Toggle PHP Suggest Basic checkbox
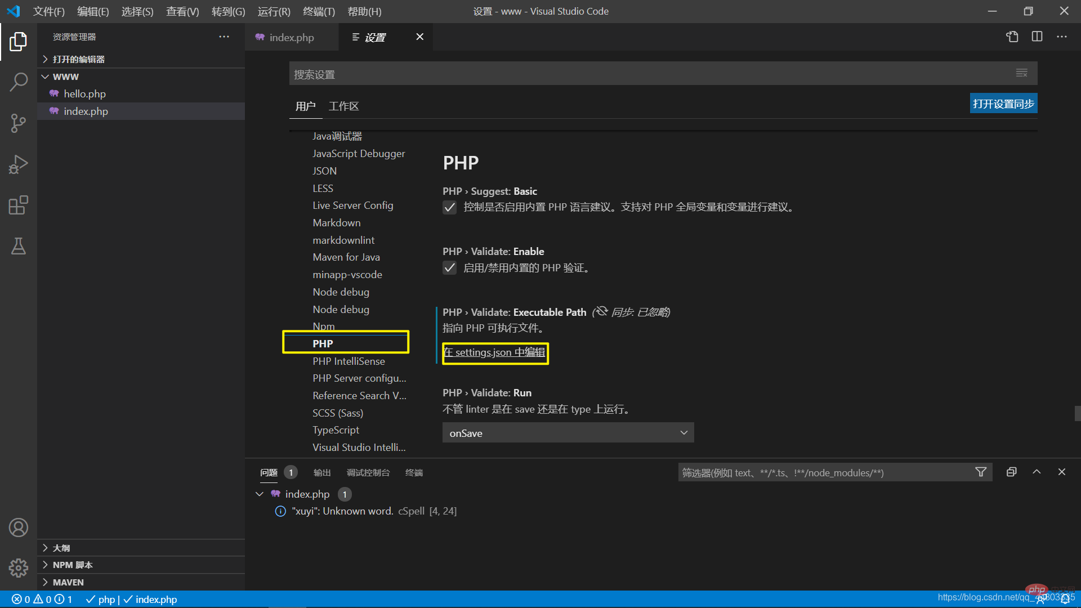 coord(449,207)
